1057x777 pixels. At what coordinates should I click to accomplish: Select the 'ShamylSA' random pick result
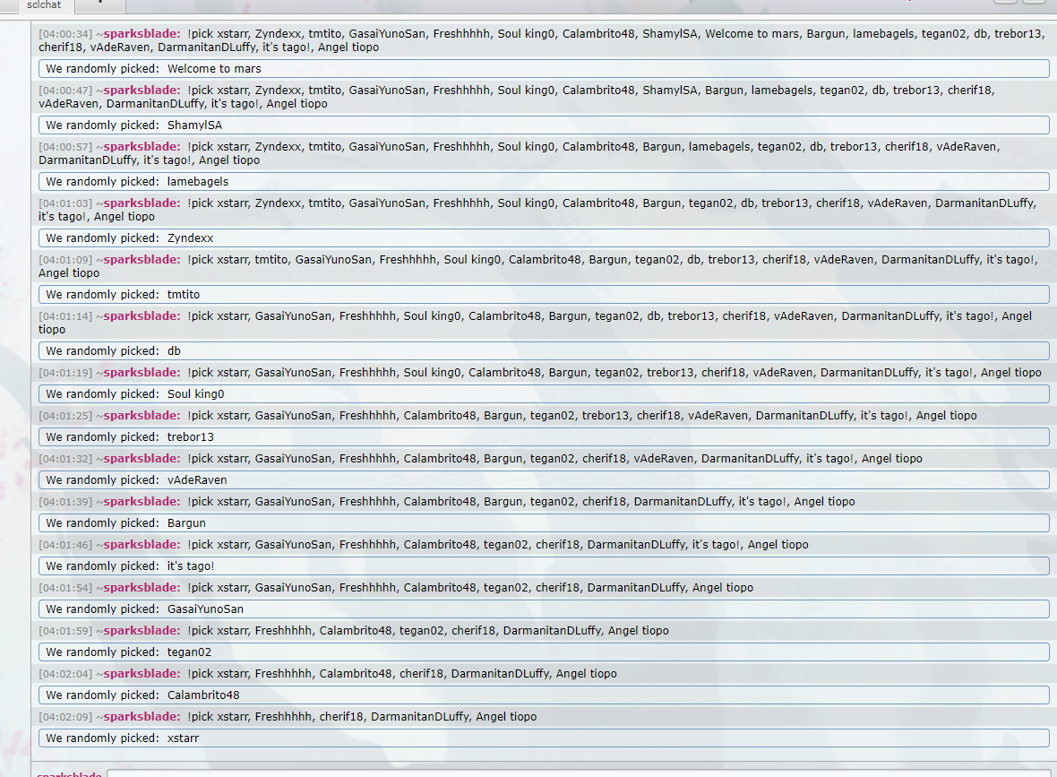[544, 125]
